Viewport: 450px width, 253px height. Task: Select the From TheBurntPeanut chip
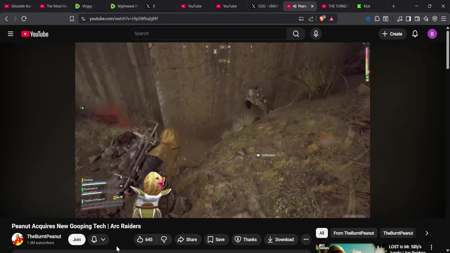pos(354,233)
